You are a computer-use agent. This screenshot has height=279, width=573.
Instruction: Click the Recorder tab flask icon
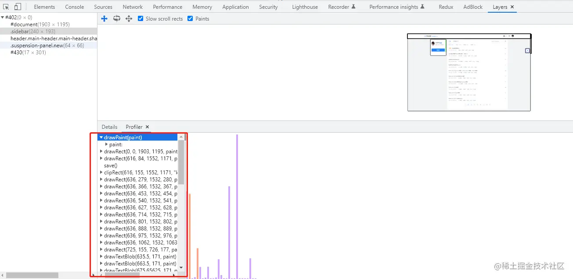click(353, 7)
